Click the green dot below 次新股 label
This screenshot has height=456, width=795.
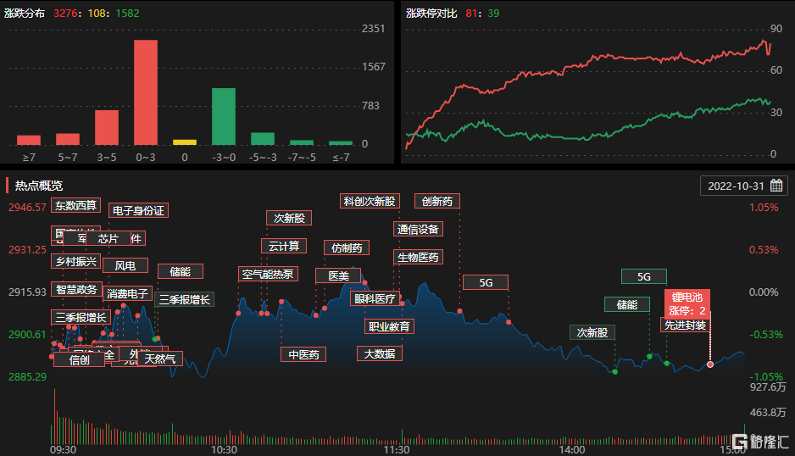point(615,372)
